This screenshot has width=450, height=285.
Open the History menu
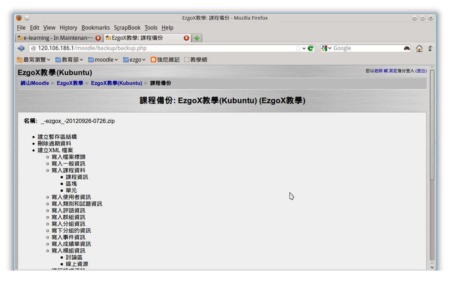(x=68, y=27)
